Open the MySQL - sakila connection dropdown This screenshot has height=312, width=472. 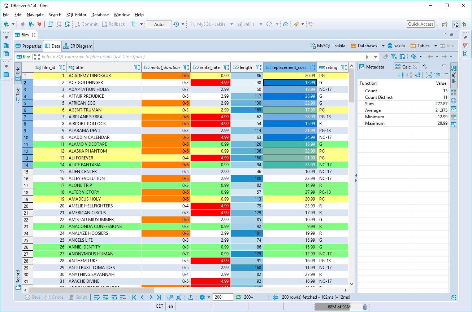point(231,24)
